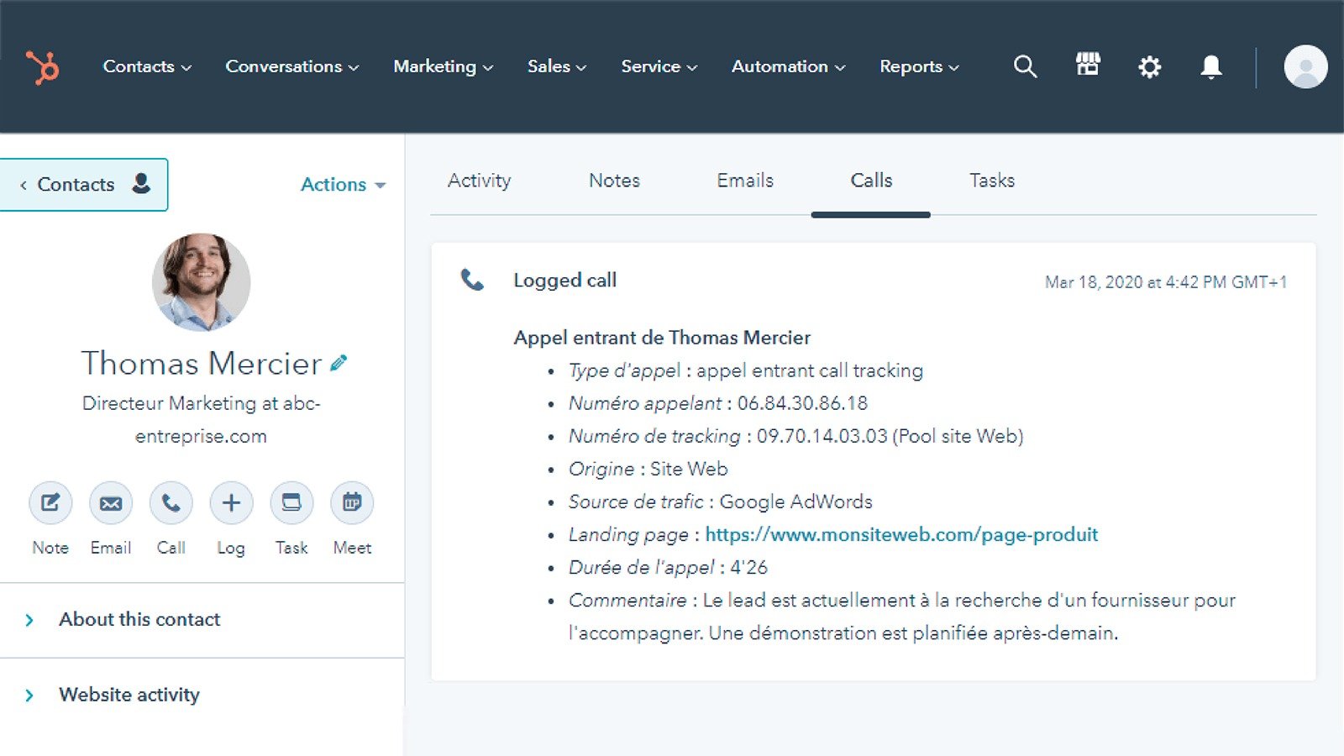Open the Sales menu
1344x756 pixels.
click(x=556, y=66)
